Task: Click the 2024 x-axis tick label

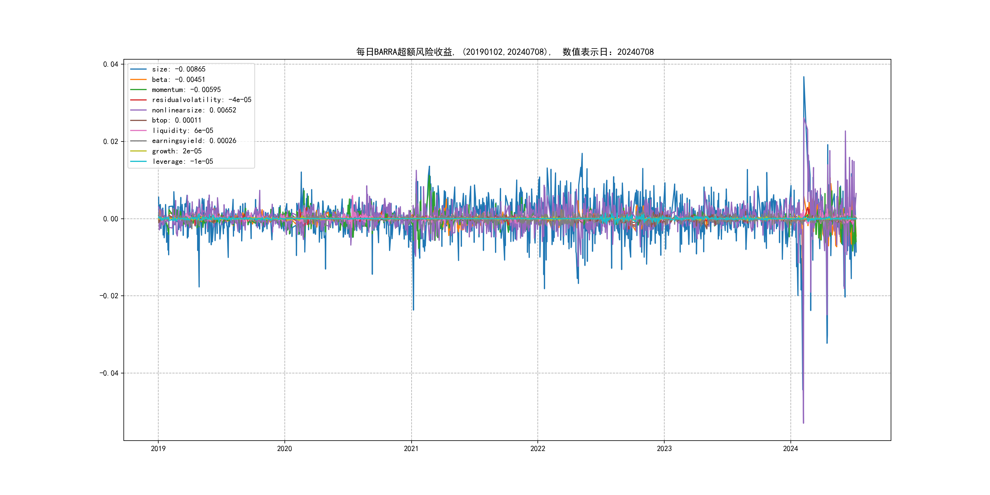Action: (790, 449)
